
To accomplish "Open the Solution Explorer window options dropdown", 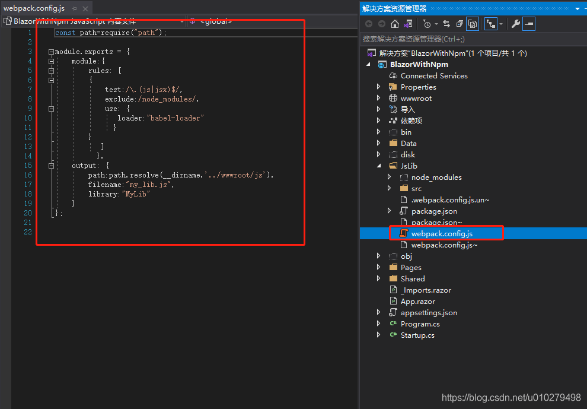I will click(x=578, y=9).
